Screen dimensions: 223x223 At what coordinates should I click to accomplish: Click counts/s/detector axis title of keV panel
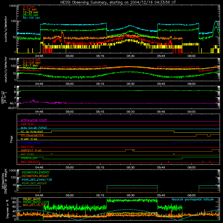coord(6,29)
